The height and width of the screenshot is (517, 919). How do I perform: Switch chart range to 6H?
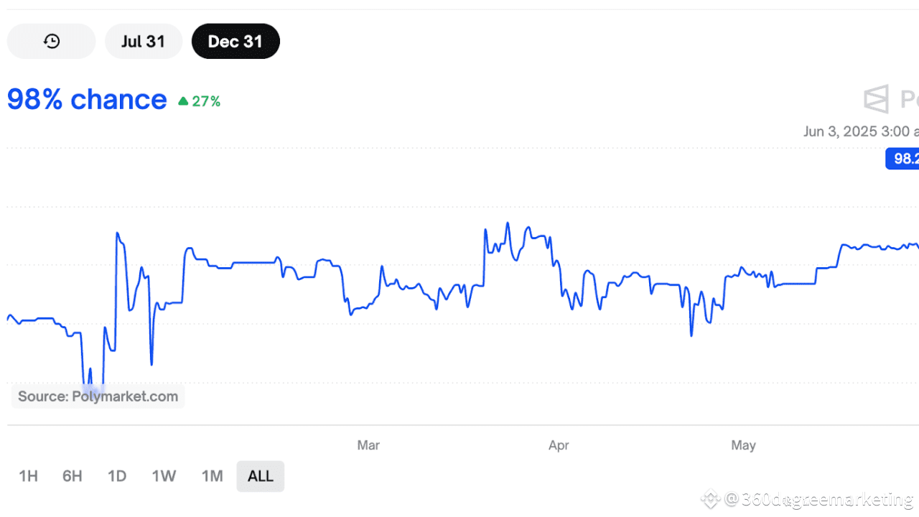73,476
